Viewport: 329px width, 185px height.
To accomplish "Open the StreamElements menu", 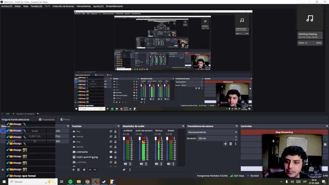I will (x=114, y=6).
